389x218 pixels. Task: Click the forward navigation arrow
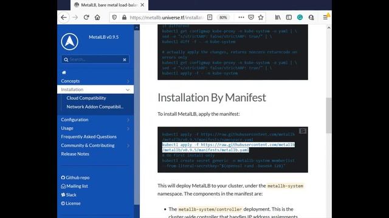coord(75,18)
